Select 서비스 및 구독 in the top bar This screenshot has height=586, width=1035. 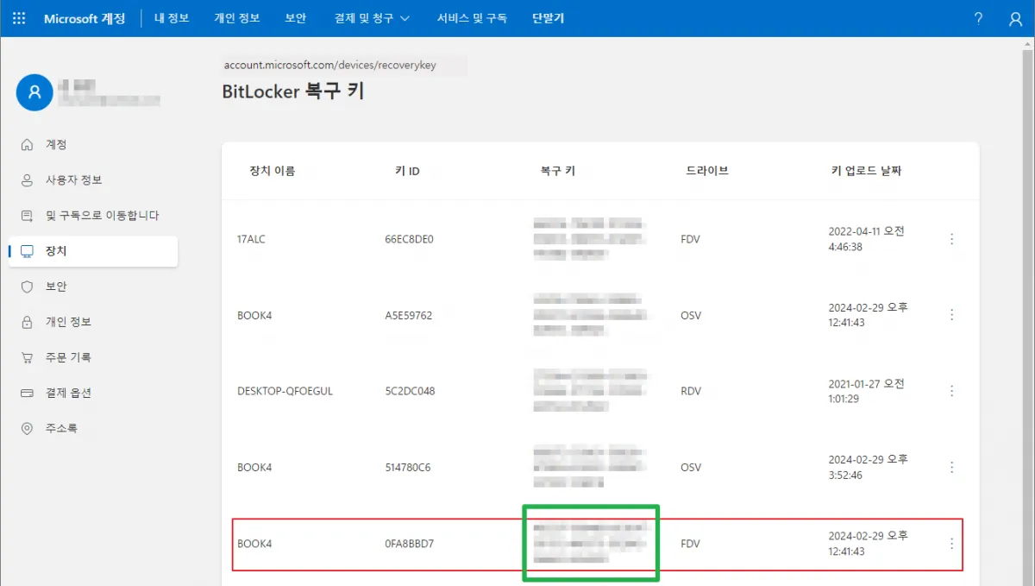472,18
